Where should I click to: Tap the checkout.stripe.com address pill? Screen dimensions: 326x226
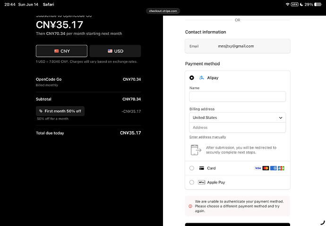163,11
